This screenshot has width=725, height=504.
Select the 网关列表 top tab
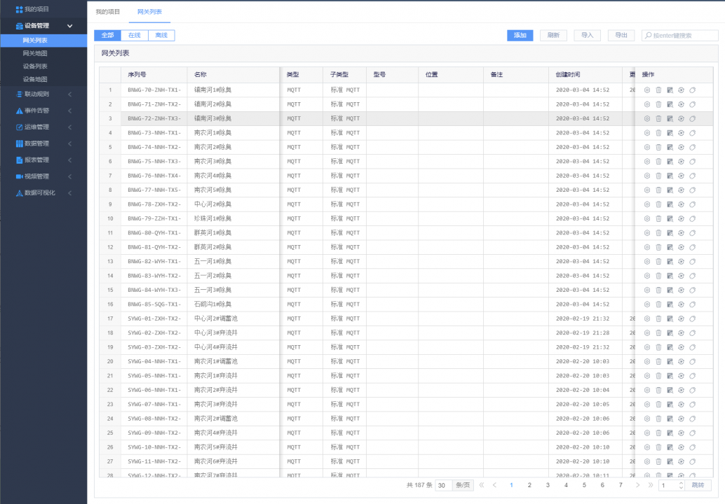(149, 12)
